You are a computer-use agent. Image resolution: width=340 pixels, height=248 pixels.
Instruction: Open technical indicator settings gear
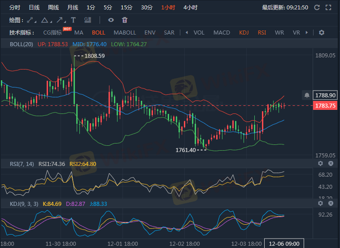tap(321, 33)
